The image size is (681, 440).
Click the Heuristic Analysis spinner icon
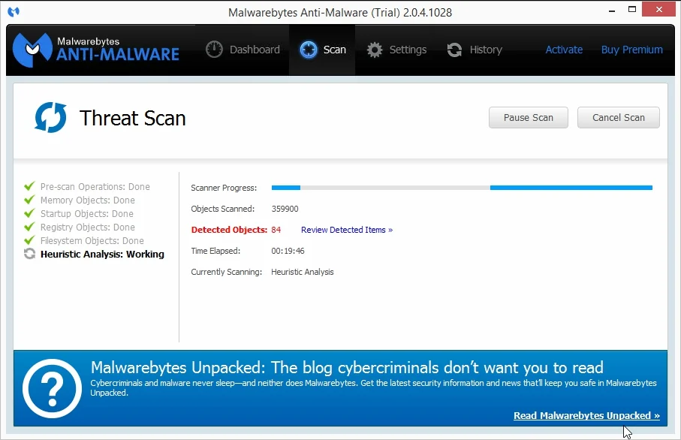[29, 254]
